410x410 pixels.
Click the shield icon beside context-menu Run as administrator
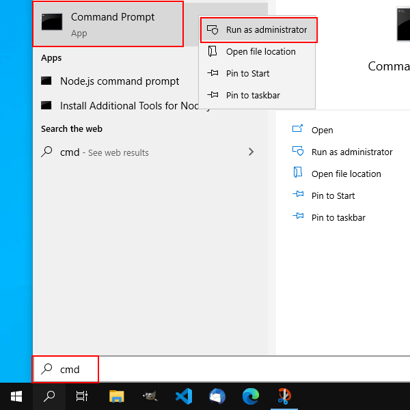point(213,30)
